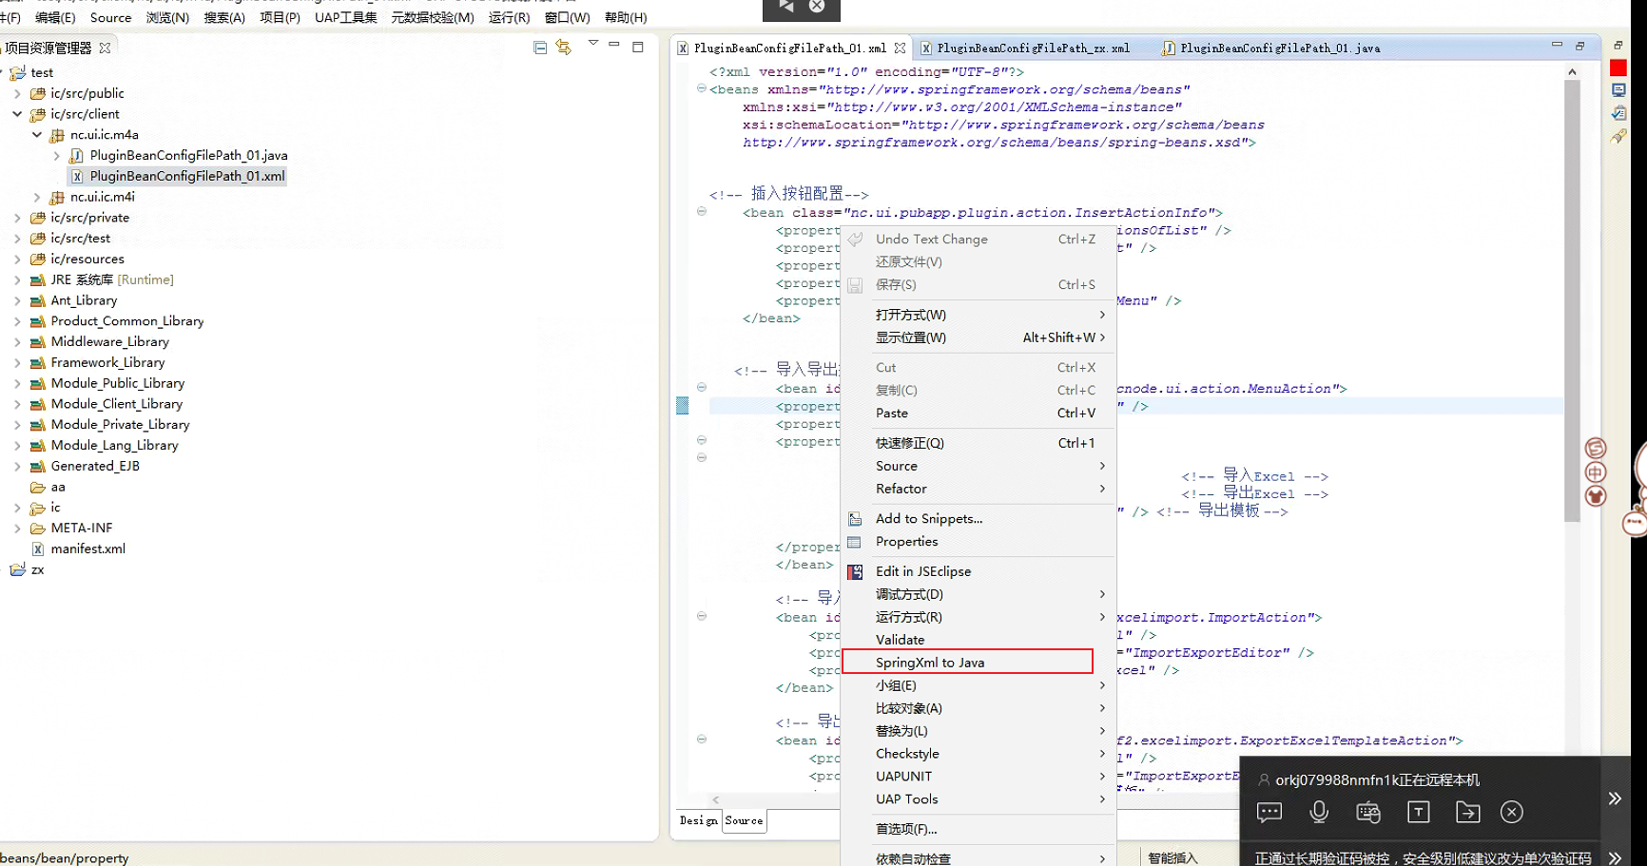This screenshot has height=866, width=1647.
Task: Click the META-INF folder icon
Action: (38, 529)
